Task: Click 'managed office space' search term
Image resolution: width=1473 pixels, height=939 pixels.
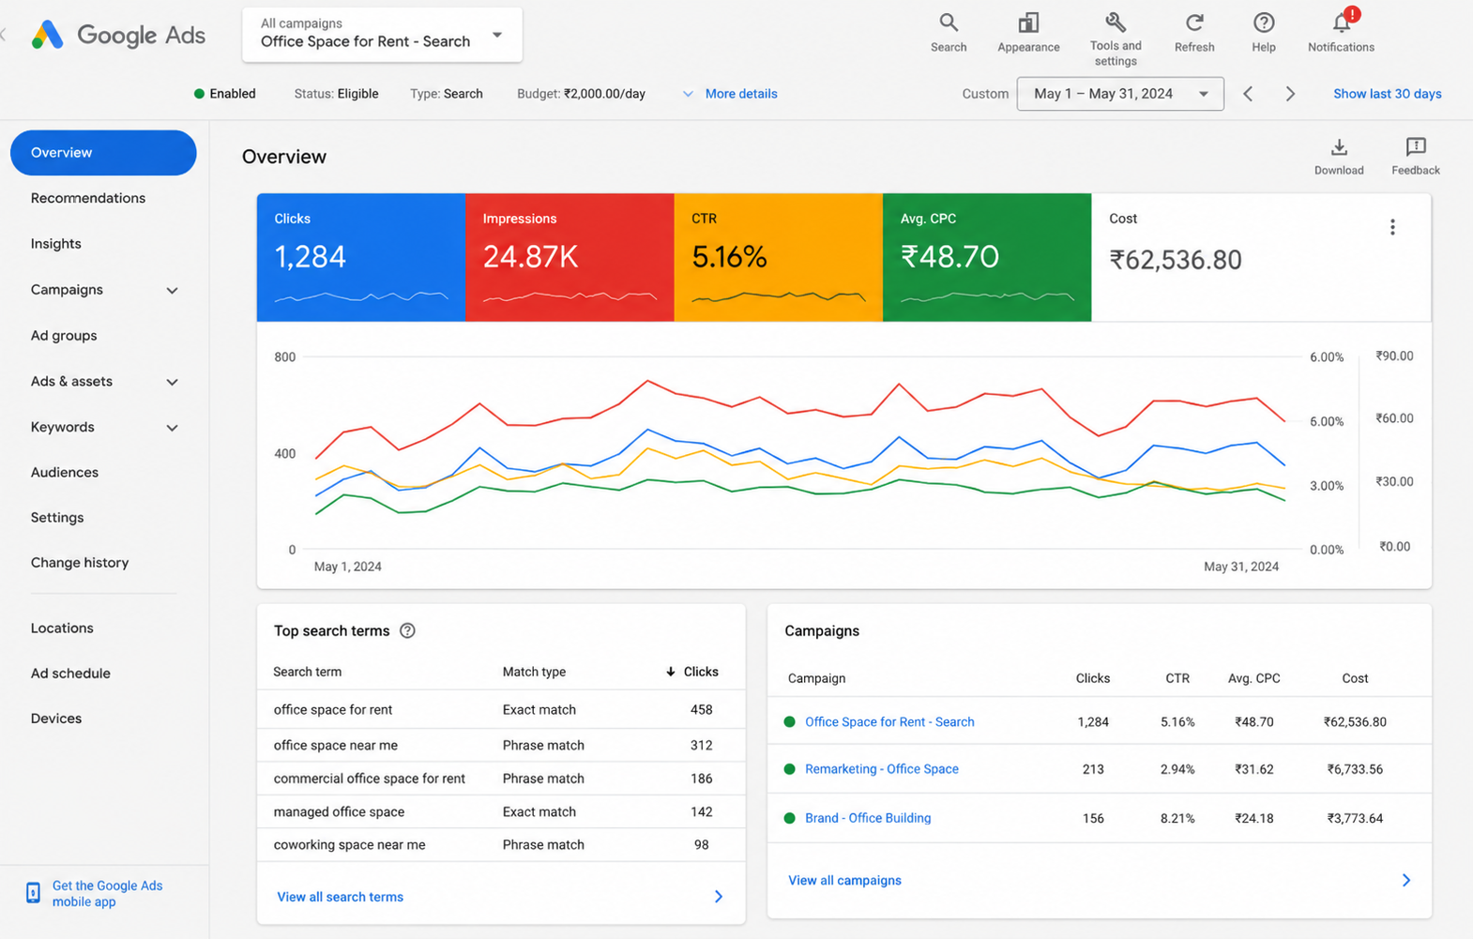Action: [339, 812]
